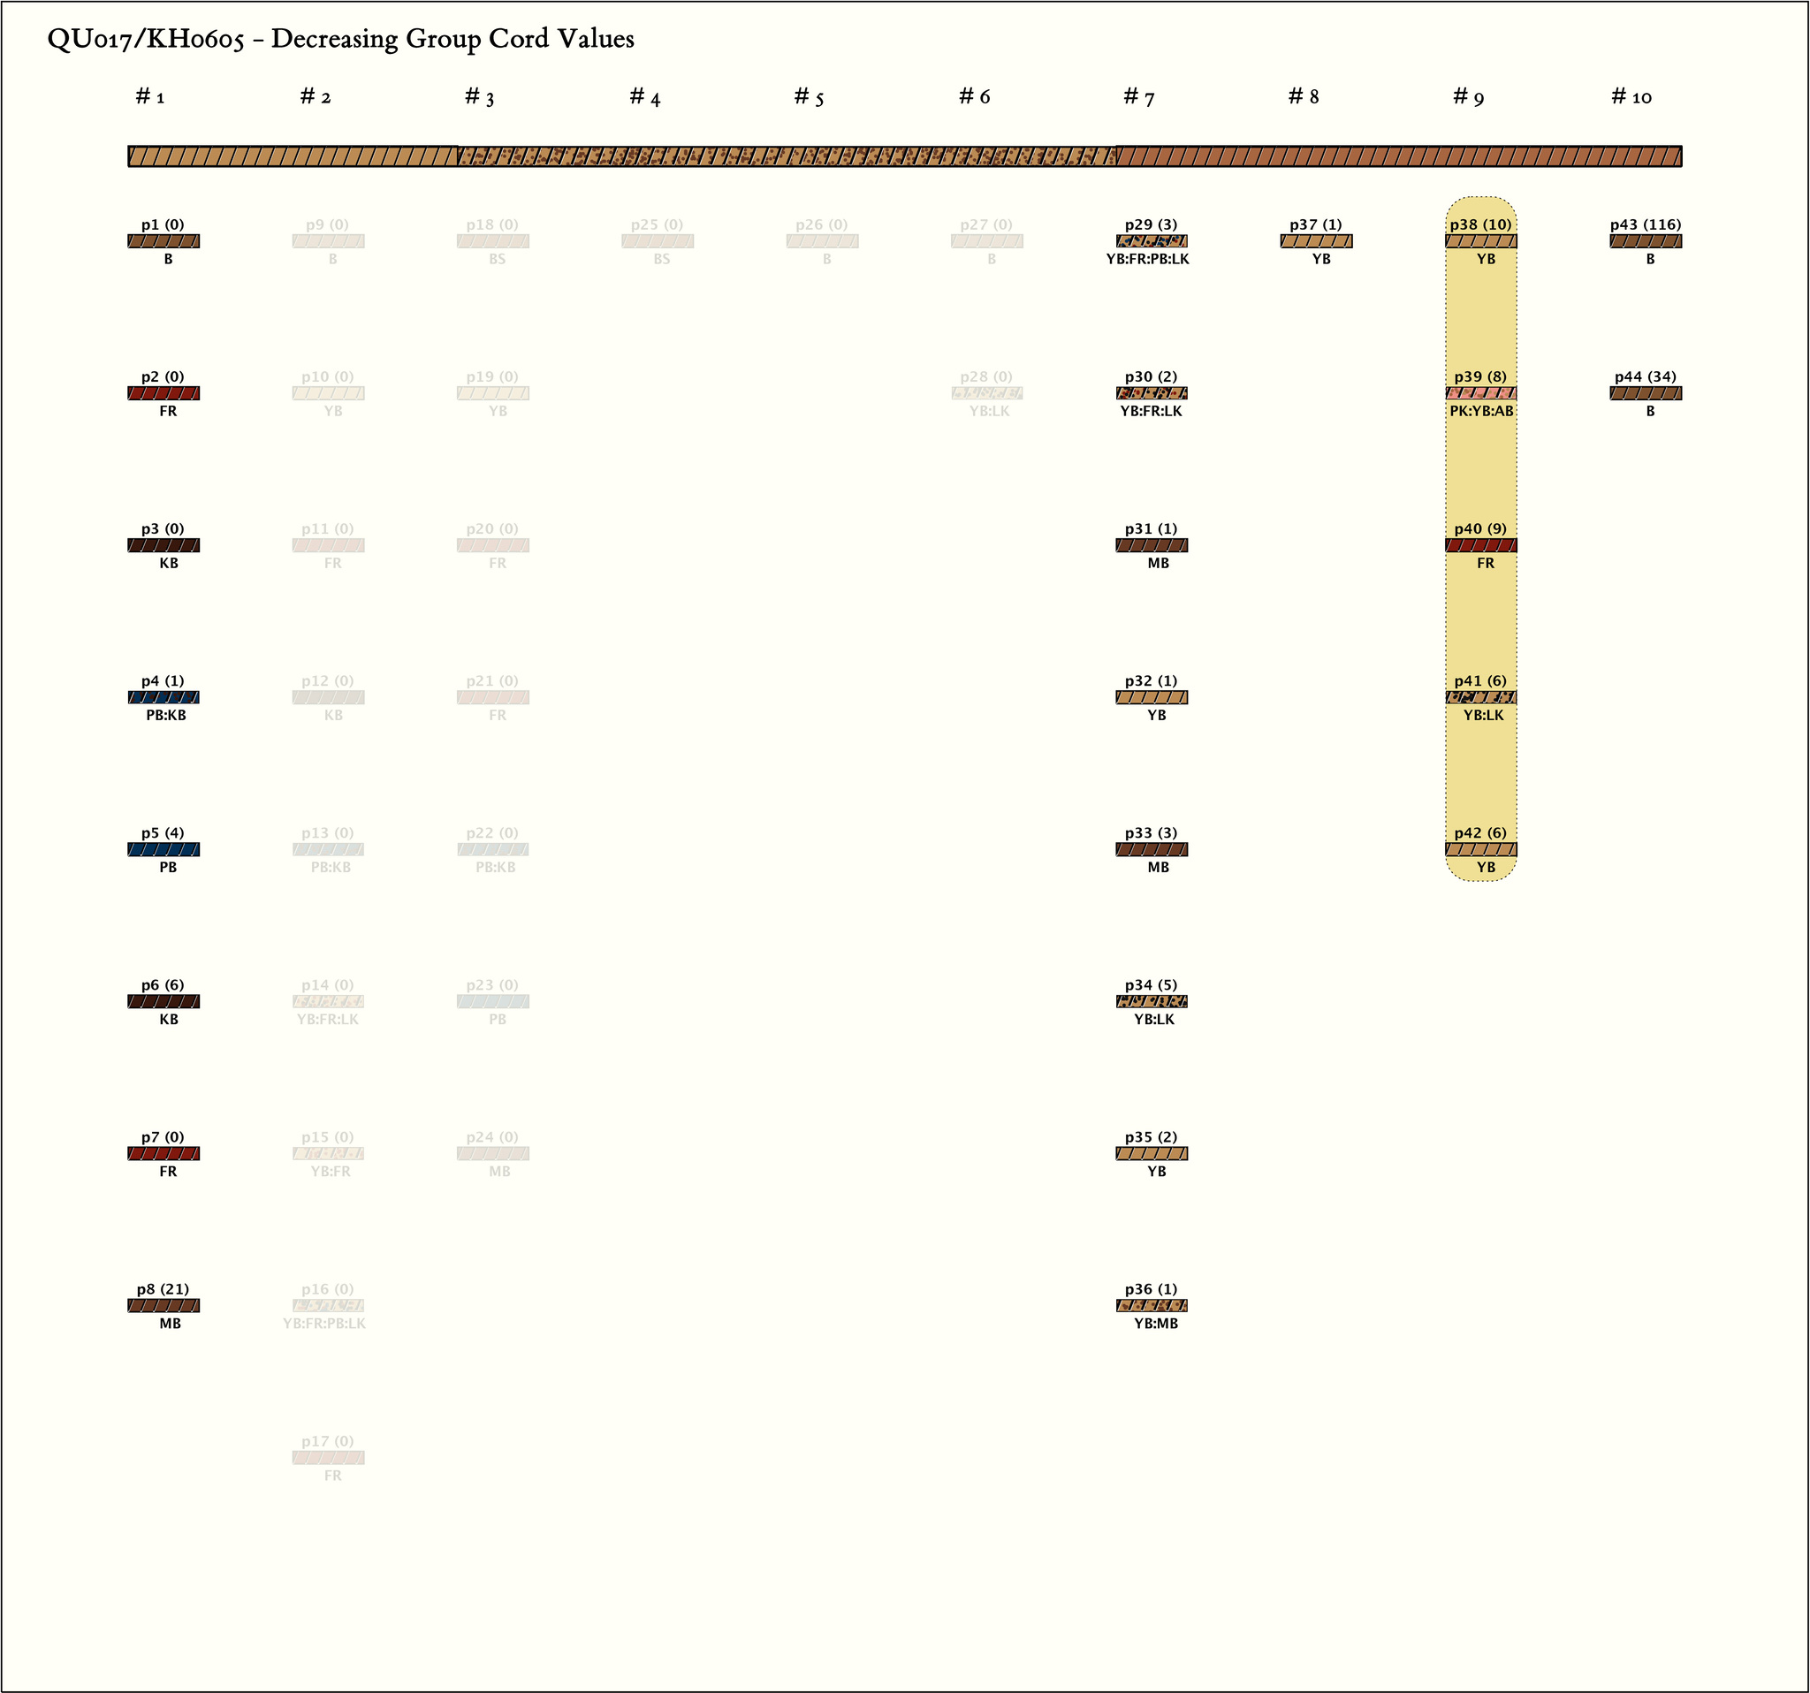The image size is (1810, 1693).
Task: Click the p34 (5) YB:LK cord
Action: 1151,1001
